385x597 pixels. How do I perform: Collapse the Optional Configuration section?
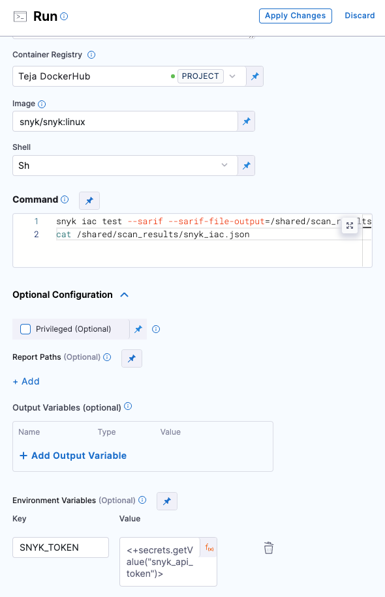pos(124,295)
